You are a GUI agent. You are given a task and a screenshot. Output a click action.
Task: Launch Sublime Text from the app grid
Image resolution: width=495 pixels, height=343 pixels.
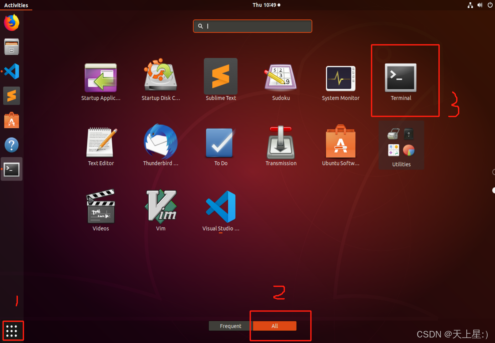(x=221, y=80)
